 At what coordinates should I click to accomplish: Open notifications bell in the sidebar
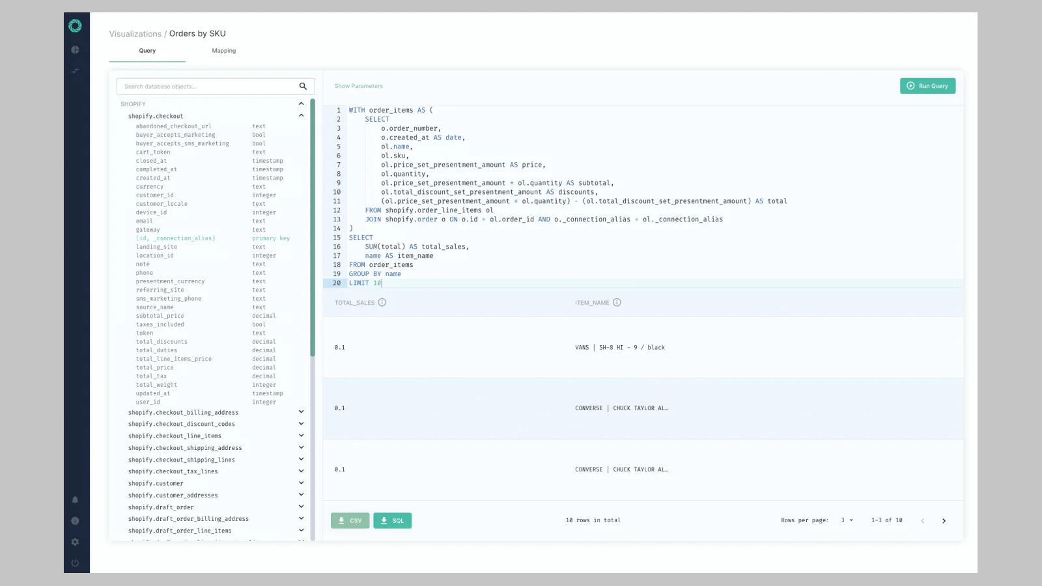click(x=75, y=500)
